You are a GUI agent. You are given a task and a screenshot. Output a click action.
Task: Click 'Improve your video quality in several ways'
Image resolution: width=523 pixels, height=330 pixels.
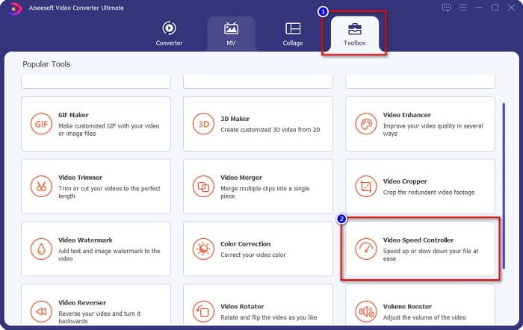tap(433, 130)
